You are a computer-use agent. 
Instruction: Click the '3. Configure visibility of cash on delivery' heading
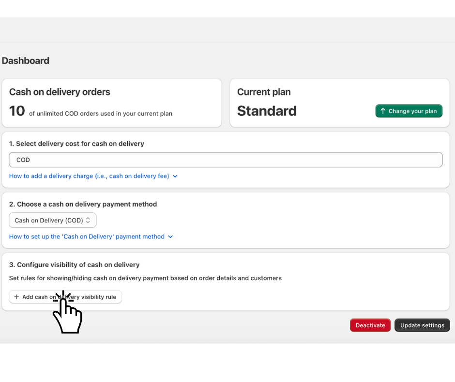pyautogui.click(x=74, y=265)
